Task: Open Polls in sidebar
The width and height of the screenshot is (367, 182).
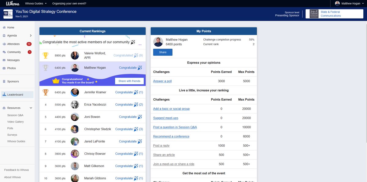Action: tap(10, 128)
